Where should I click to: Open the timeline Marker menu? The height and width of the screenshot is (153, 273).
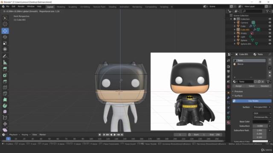43,135
